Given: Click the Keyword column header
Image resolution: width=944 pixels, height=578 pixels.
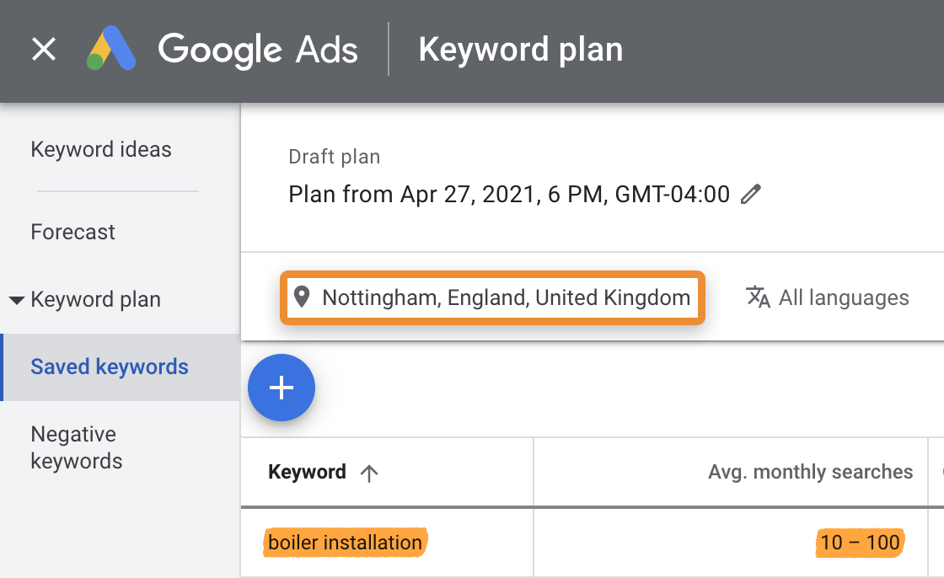Looking at the screenshot, I should [x=307, y=473].
